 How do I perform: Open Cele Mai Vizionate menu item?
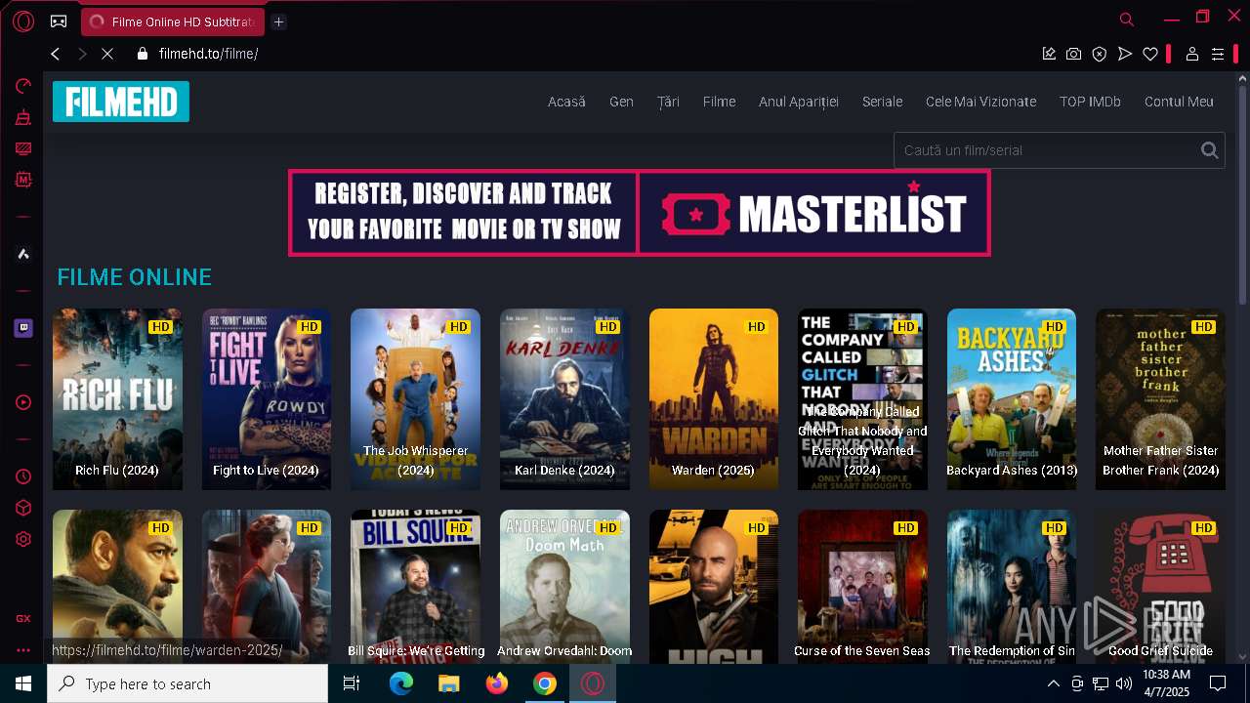pyautogui.click(x=980, y=102)
